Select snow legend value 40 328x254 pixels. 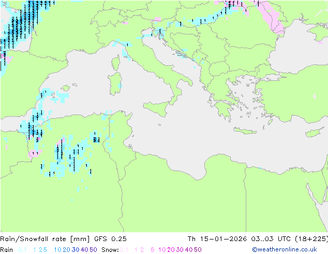point(189,250)
